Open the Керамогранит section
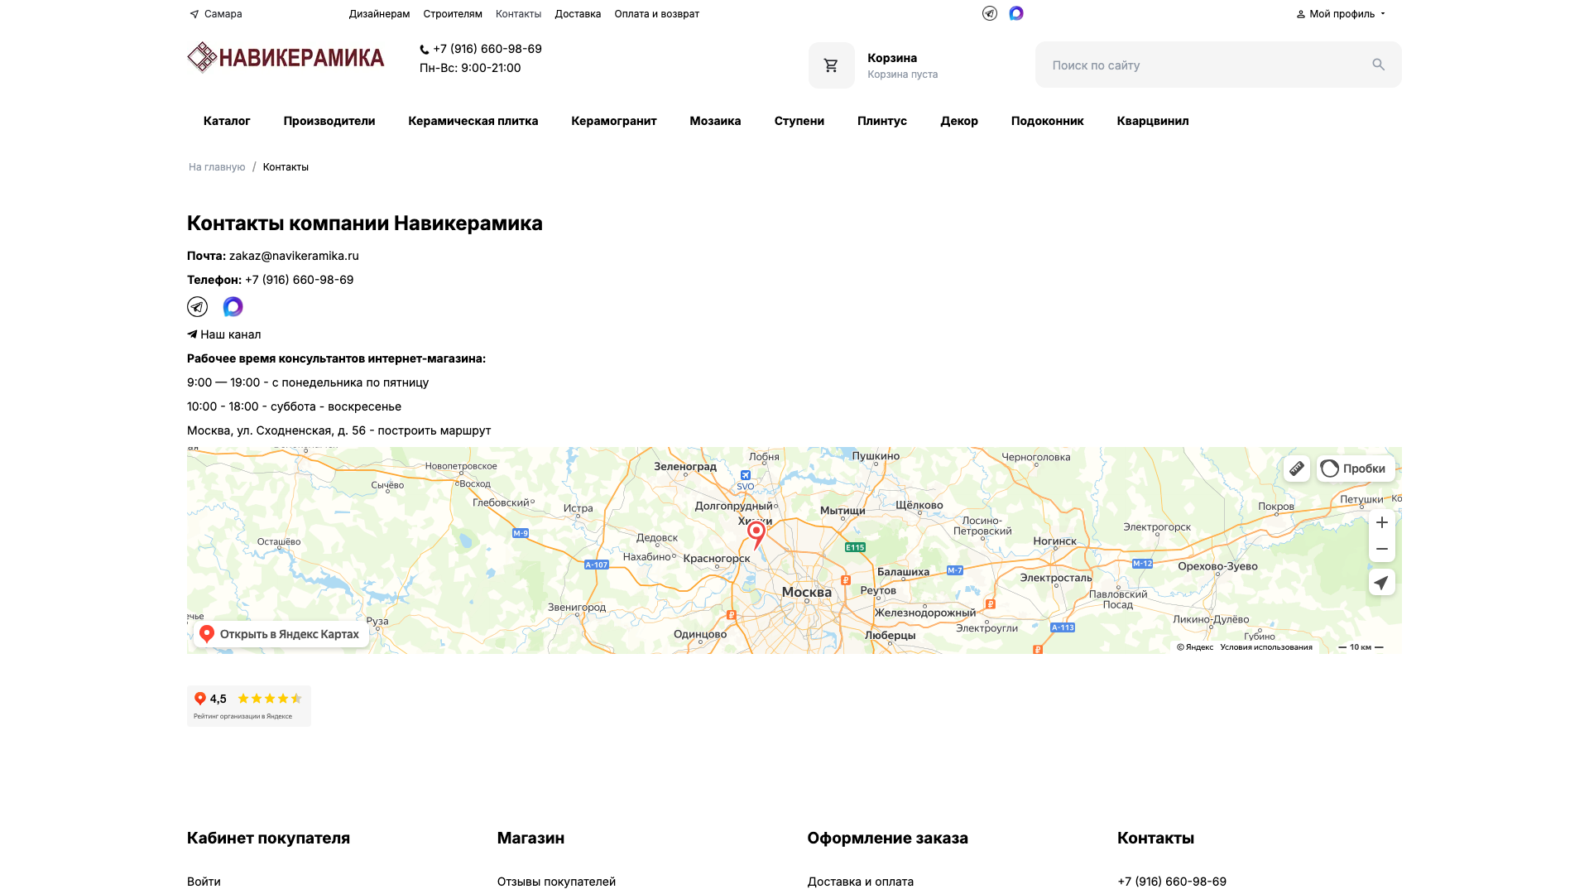The height and width of the screenshot is (894, 1589). click(614, 121)
